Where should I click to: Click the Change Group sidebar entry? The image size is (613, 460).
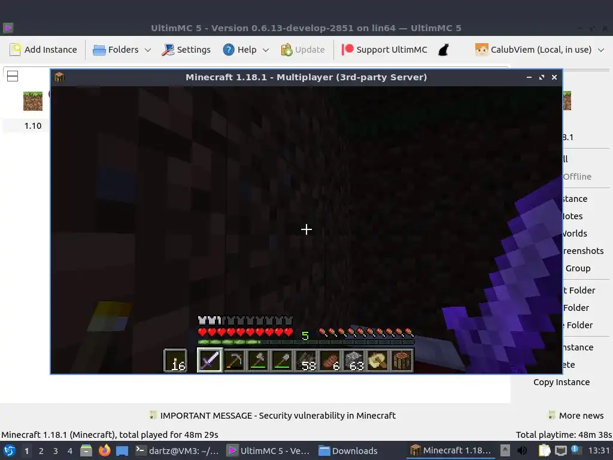click(578, 268)
